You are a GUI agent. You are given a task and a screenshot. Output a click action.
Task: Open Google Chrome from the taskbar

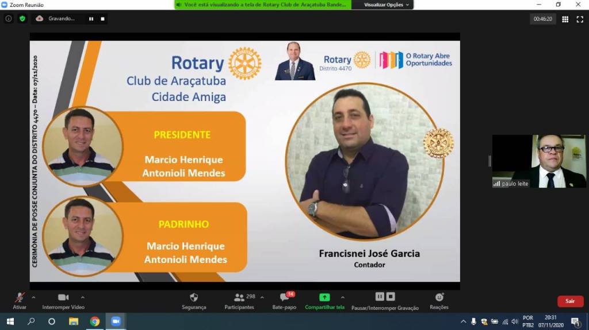(94, 321)
